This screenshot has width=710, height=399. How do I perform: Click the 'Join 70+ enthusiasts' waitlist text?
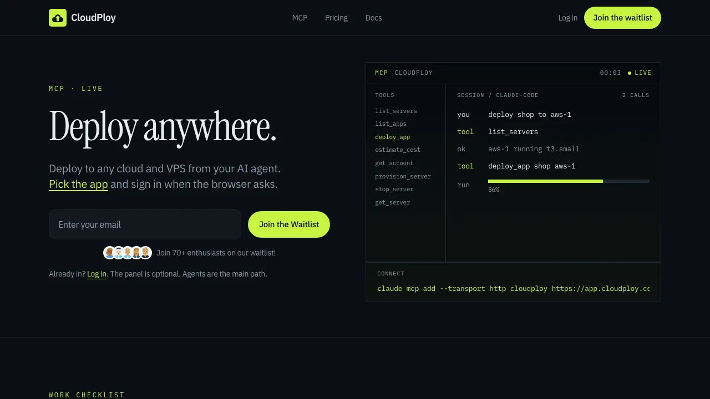(216, 253)
